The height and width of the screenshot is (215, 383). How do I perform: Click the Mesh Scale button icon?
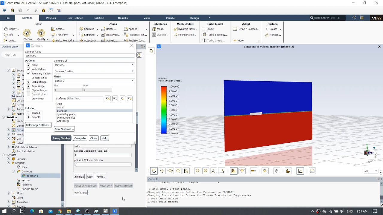(x=53, y=29)
